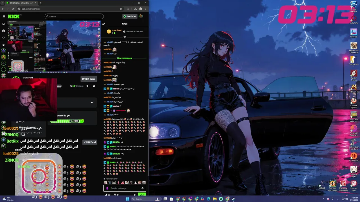Reload the page in Chrome
The image size is (360, 202).
click(13, 9)
